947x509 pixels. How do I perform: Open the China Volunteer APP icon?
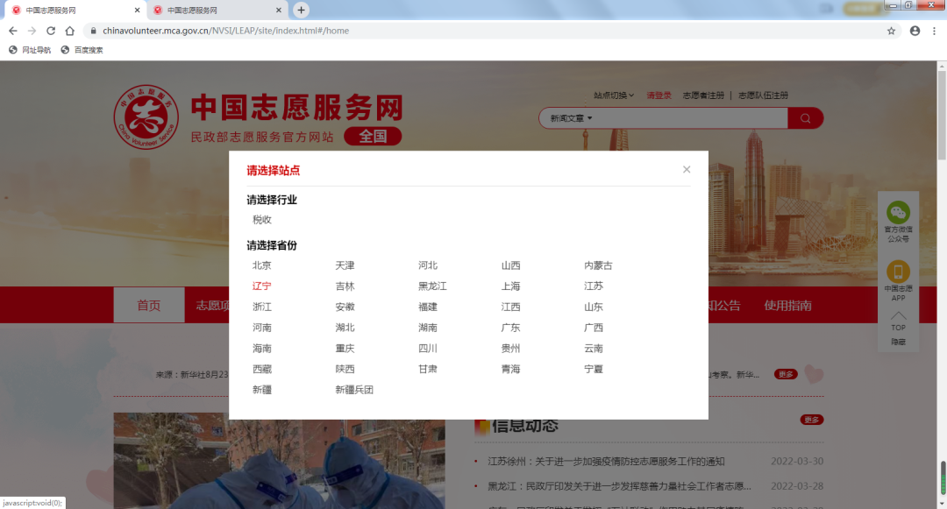(x=898, y=272)
